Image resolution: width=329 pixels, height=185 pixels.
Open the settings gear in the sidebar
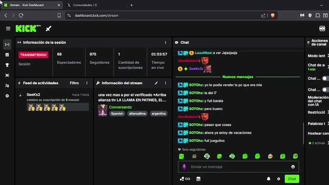7,96
